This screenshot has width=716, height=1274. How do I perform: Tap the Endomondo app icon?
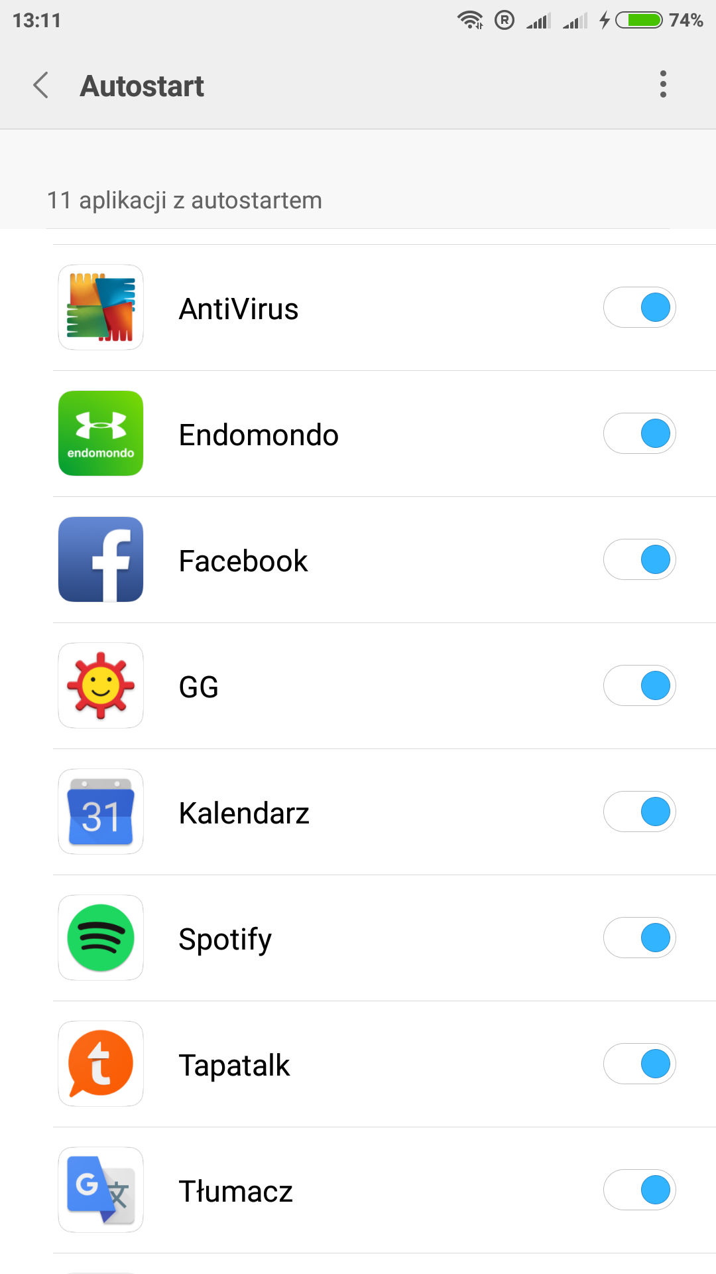point(101,433)
